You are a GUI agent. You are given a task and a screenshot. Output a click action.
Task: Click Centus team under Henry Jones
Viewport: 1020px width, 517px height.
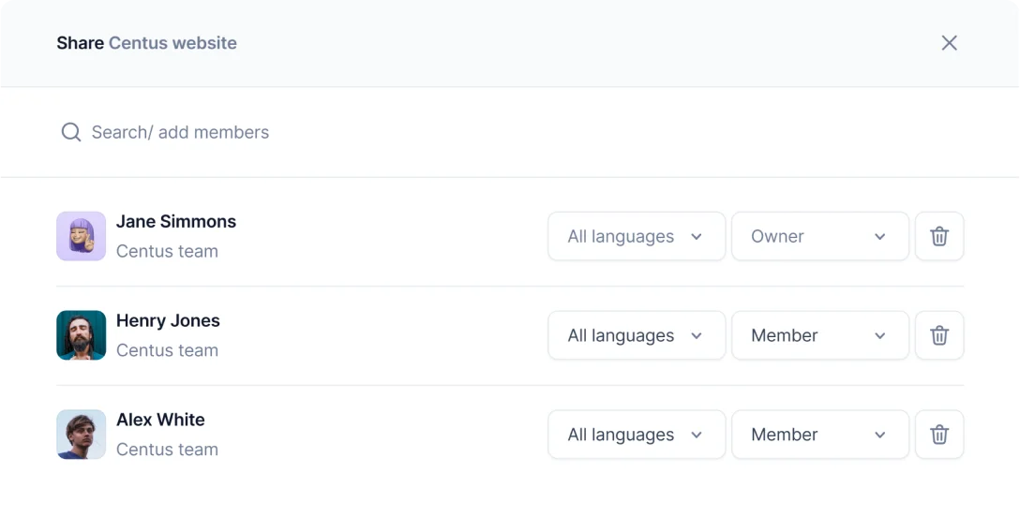coord(167,350)
